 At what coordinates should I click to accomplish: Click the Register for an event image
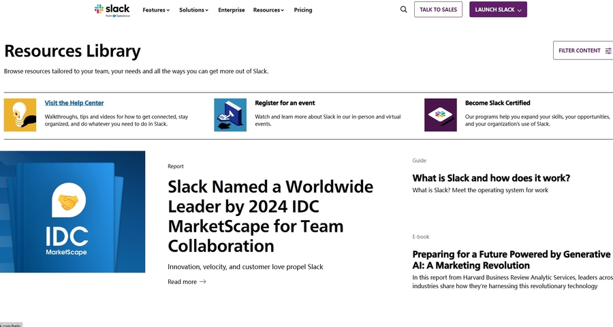tap(230, 115)
